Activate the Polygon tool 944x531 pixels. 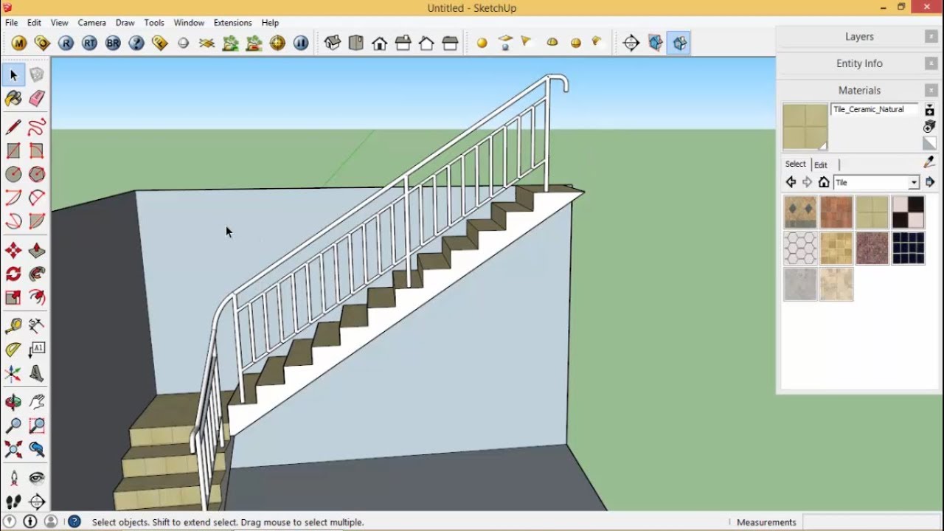coord(37,174)
